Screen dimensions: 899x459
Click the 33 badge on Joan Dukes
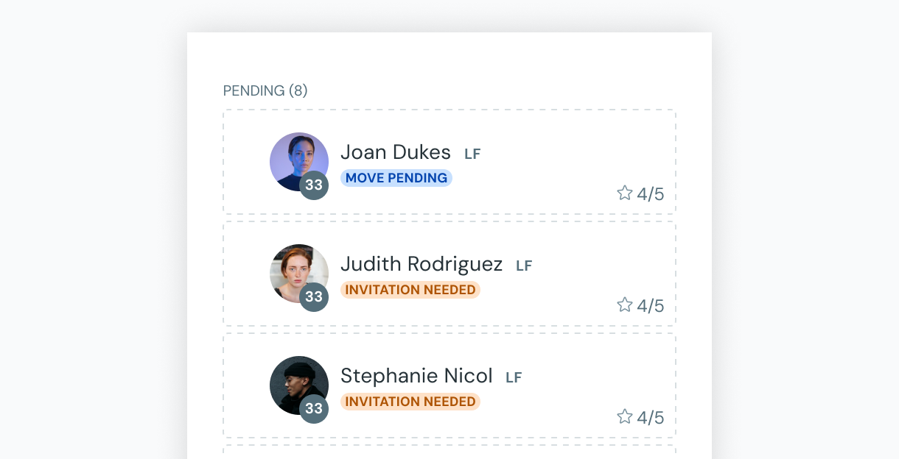(314, 185)
